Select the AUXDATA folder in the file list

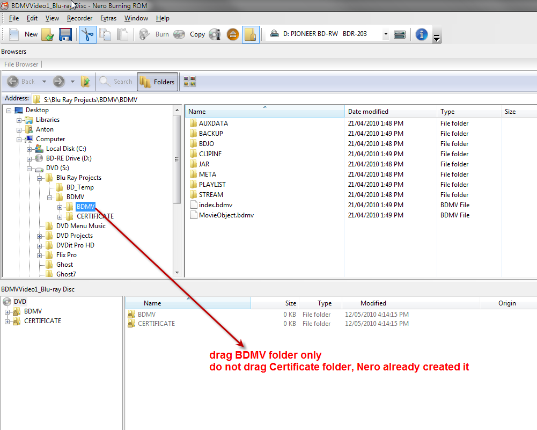214,123
